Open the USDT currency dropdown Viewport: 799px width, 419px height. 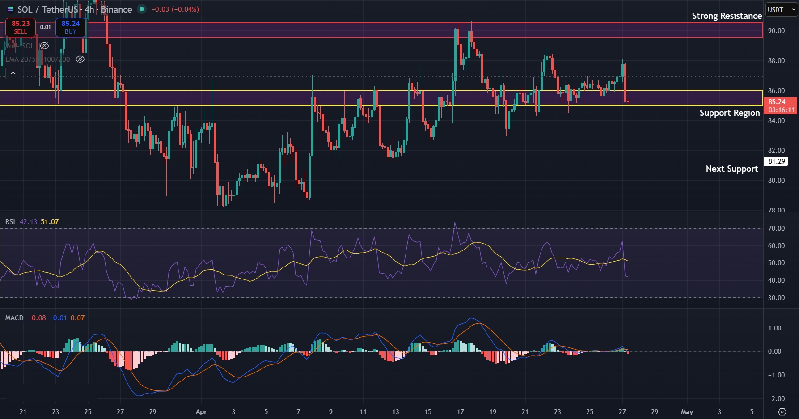pos(776,10)
